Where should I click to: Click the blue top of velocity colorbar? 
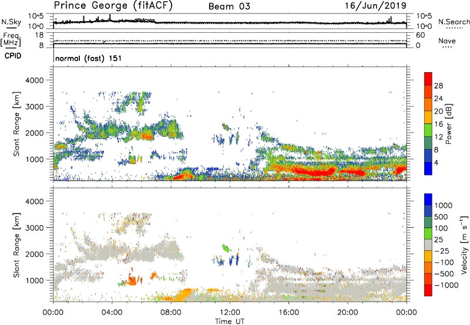(428, 199)
